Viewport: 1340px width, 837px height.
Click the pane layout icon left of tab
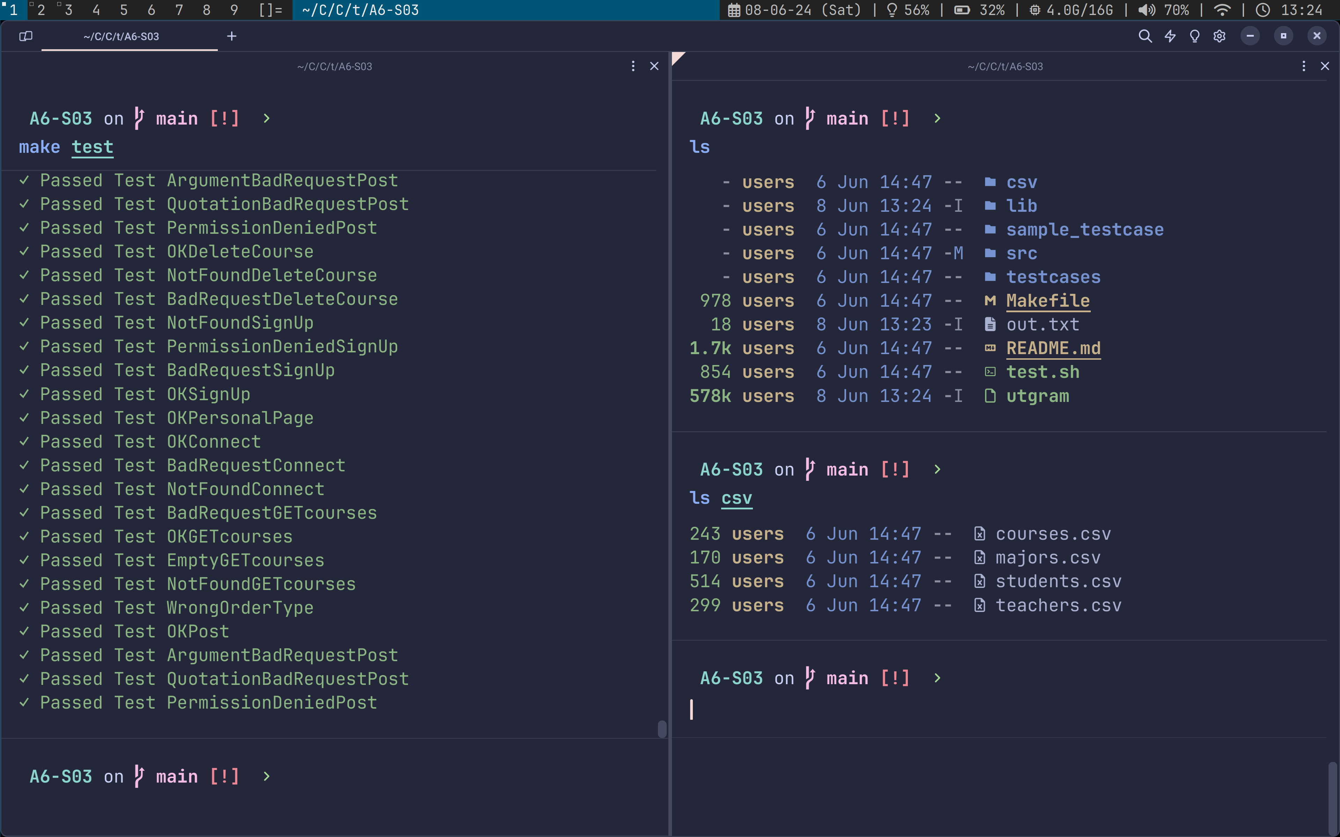pyautogui.click(x=25, y=37)
